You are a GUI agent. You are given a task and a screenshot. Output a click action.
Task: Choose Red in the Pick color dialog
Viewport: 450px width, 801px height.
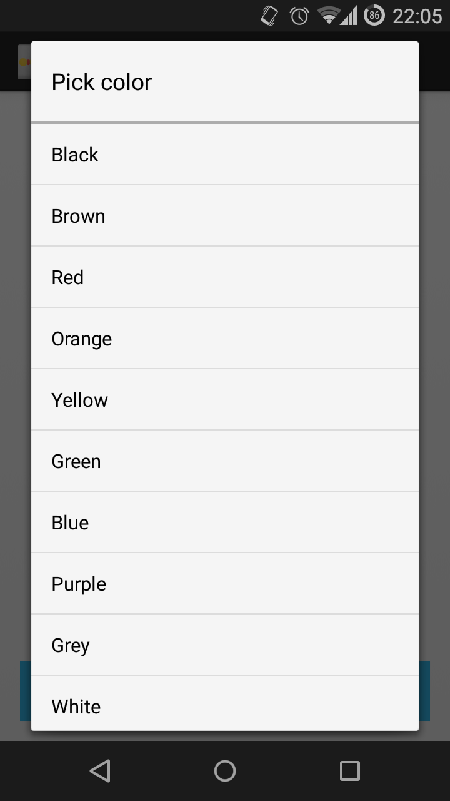coord(225,277)
